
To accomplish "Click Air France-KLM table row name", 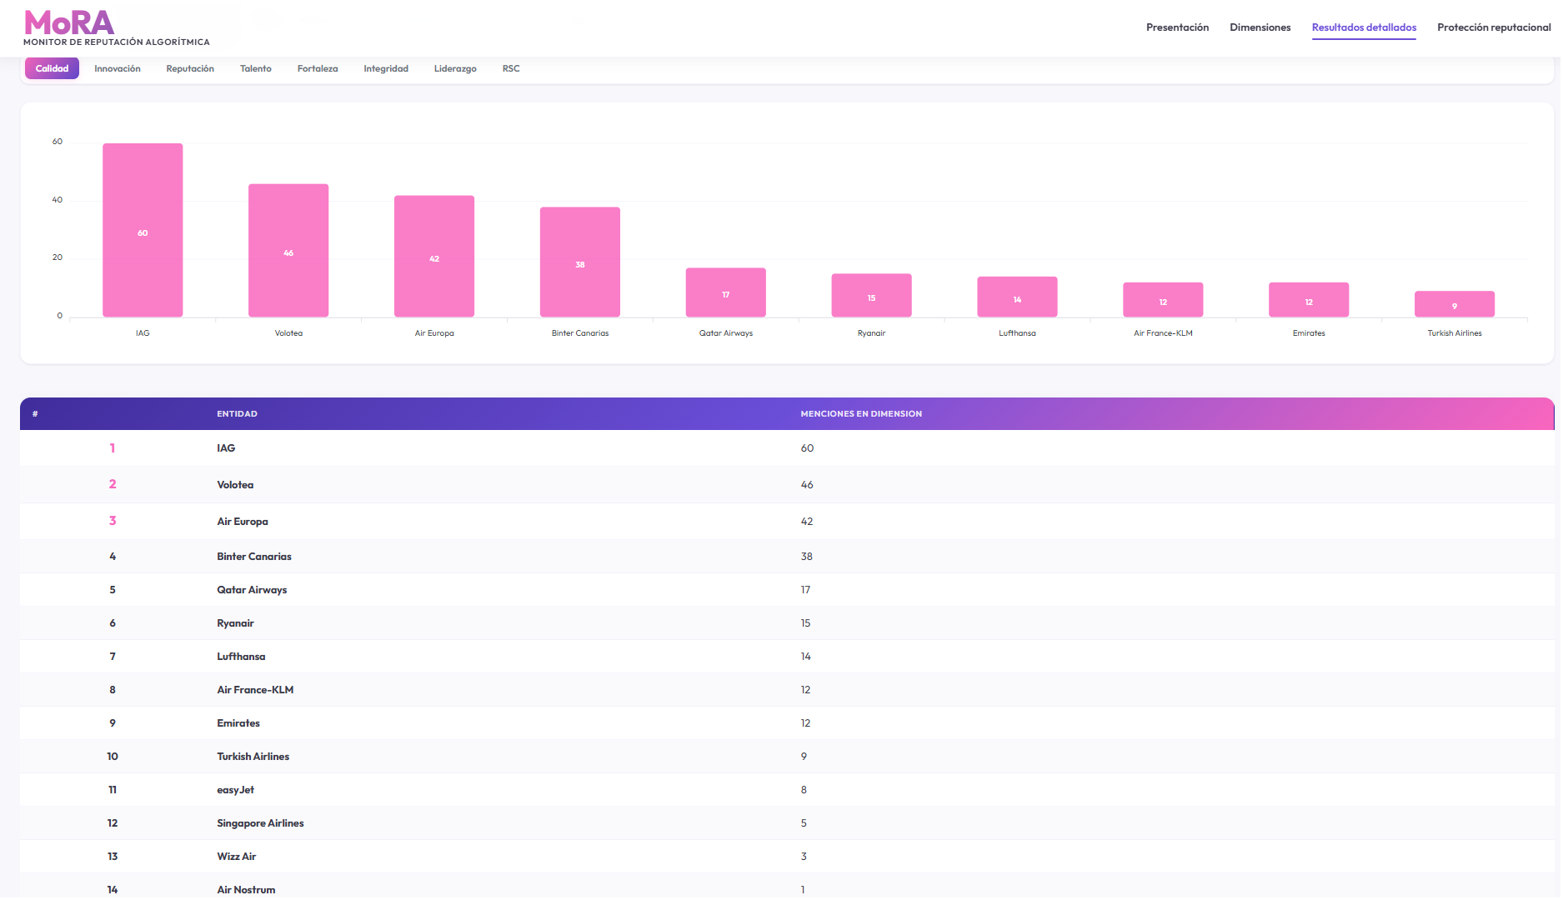I will tap(255, 690).
